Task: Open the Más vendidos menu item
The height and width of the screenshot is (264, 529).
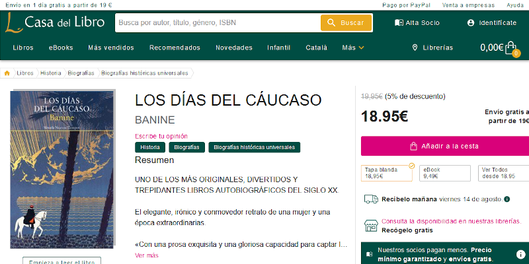Action: [x=110, y=48]
